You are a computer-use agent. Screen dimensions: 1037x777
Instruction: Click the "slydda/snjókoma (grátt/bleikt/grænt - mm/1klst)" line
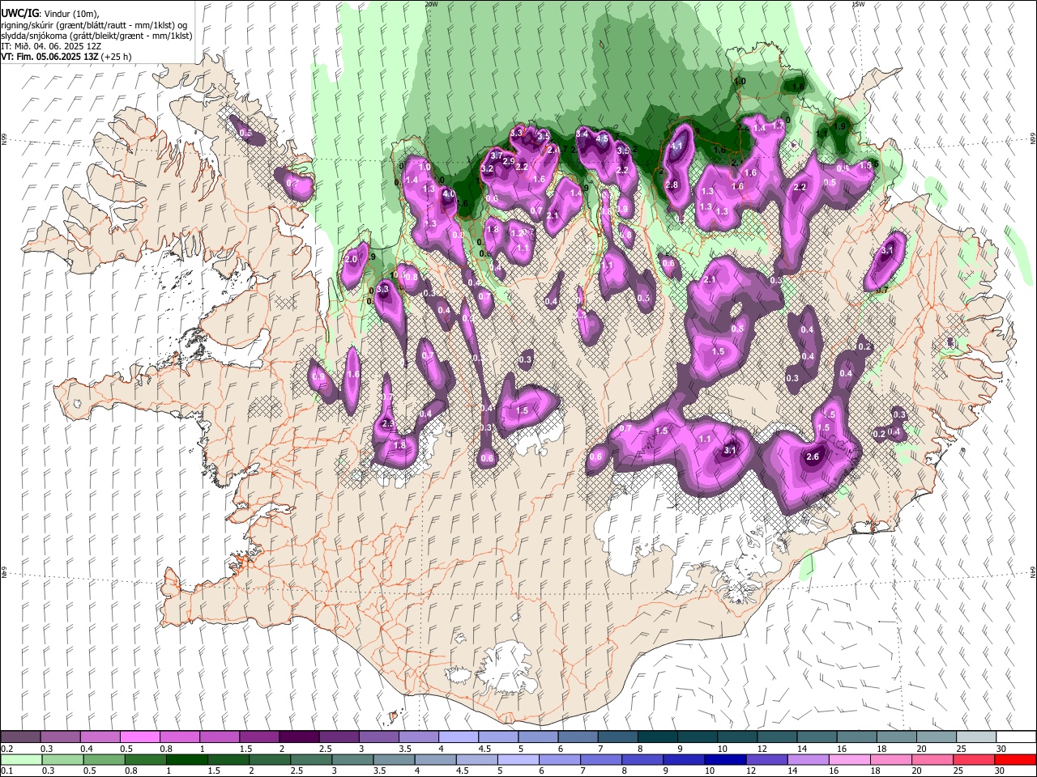96,36
